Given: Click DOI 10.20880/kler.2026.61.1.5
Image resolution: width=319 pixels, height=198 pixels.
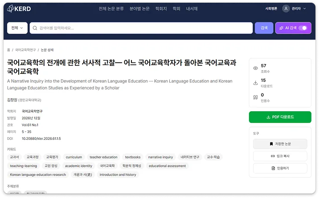Looking at the screenshot, I should point(41,139).
